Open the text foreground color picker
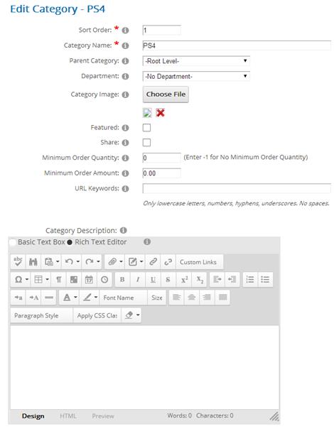The height and width of the screenshot is (429, 334). click(x=70, y=298)
